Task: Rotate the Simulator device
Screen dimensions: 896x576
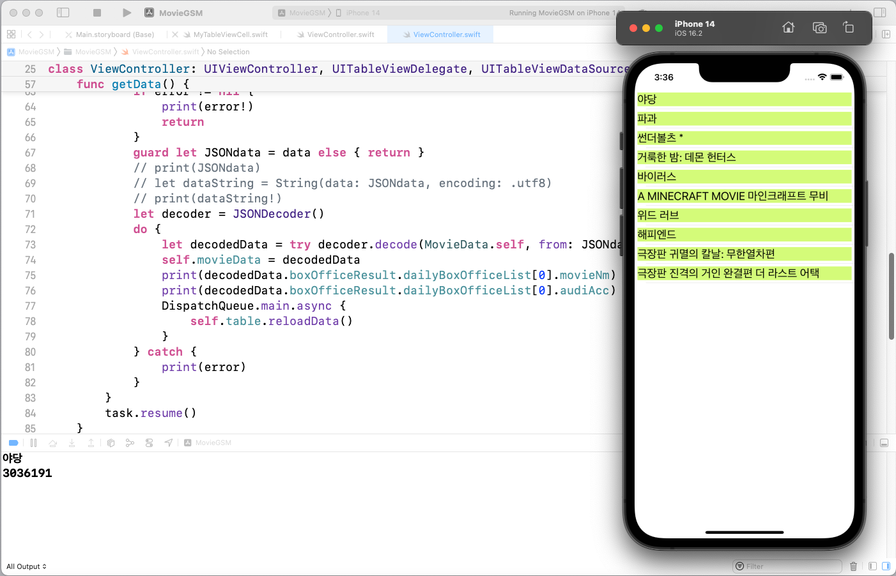Action: point(848,27)
